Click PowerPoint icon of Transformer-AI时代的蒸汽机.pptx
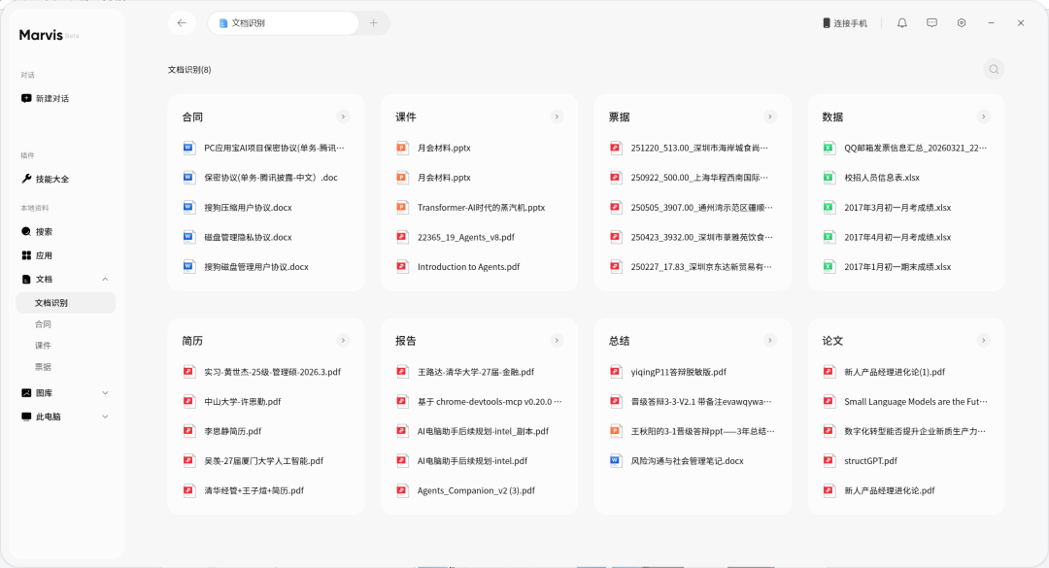 pyautogui.click(x=402, y=208)
